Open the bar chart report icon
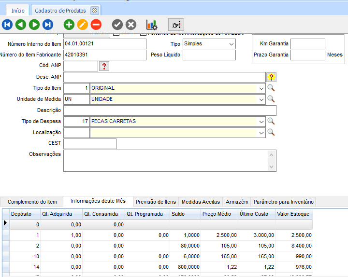Screen dimensions: 348x277 pyautogui.click(x=152, y=25)
